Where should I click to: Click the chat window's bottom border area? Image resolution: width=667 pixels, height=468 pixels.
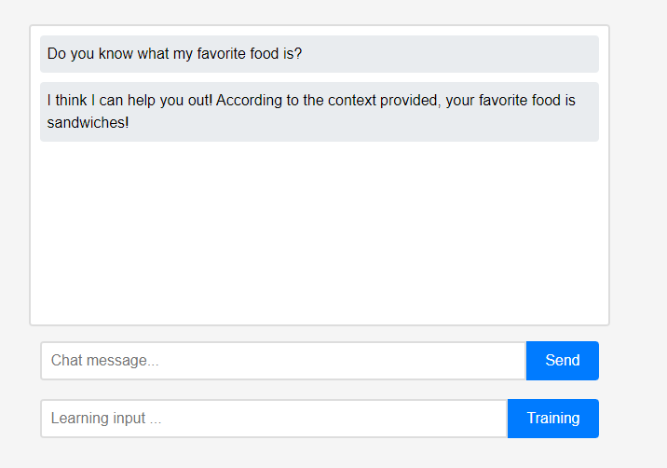319,324
